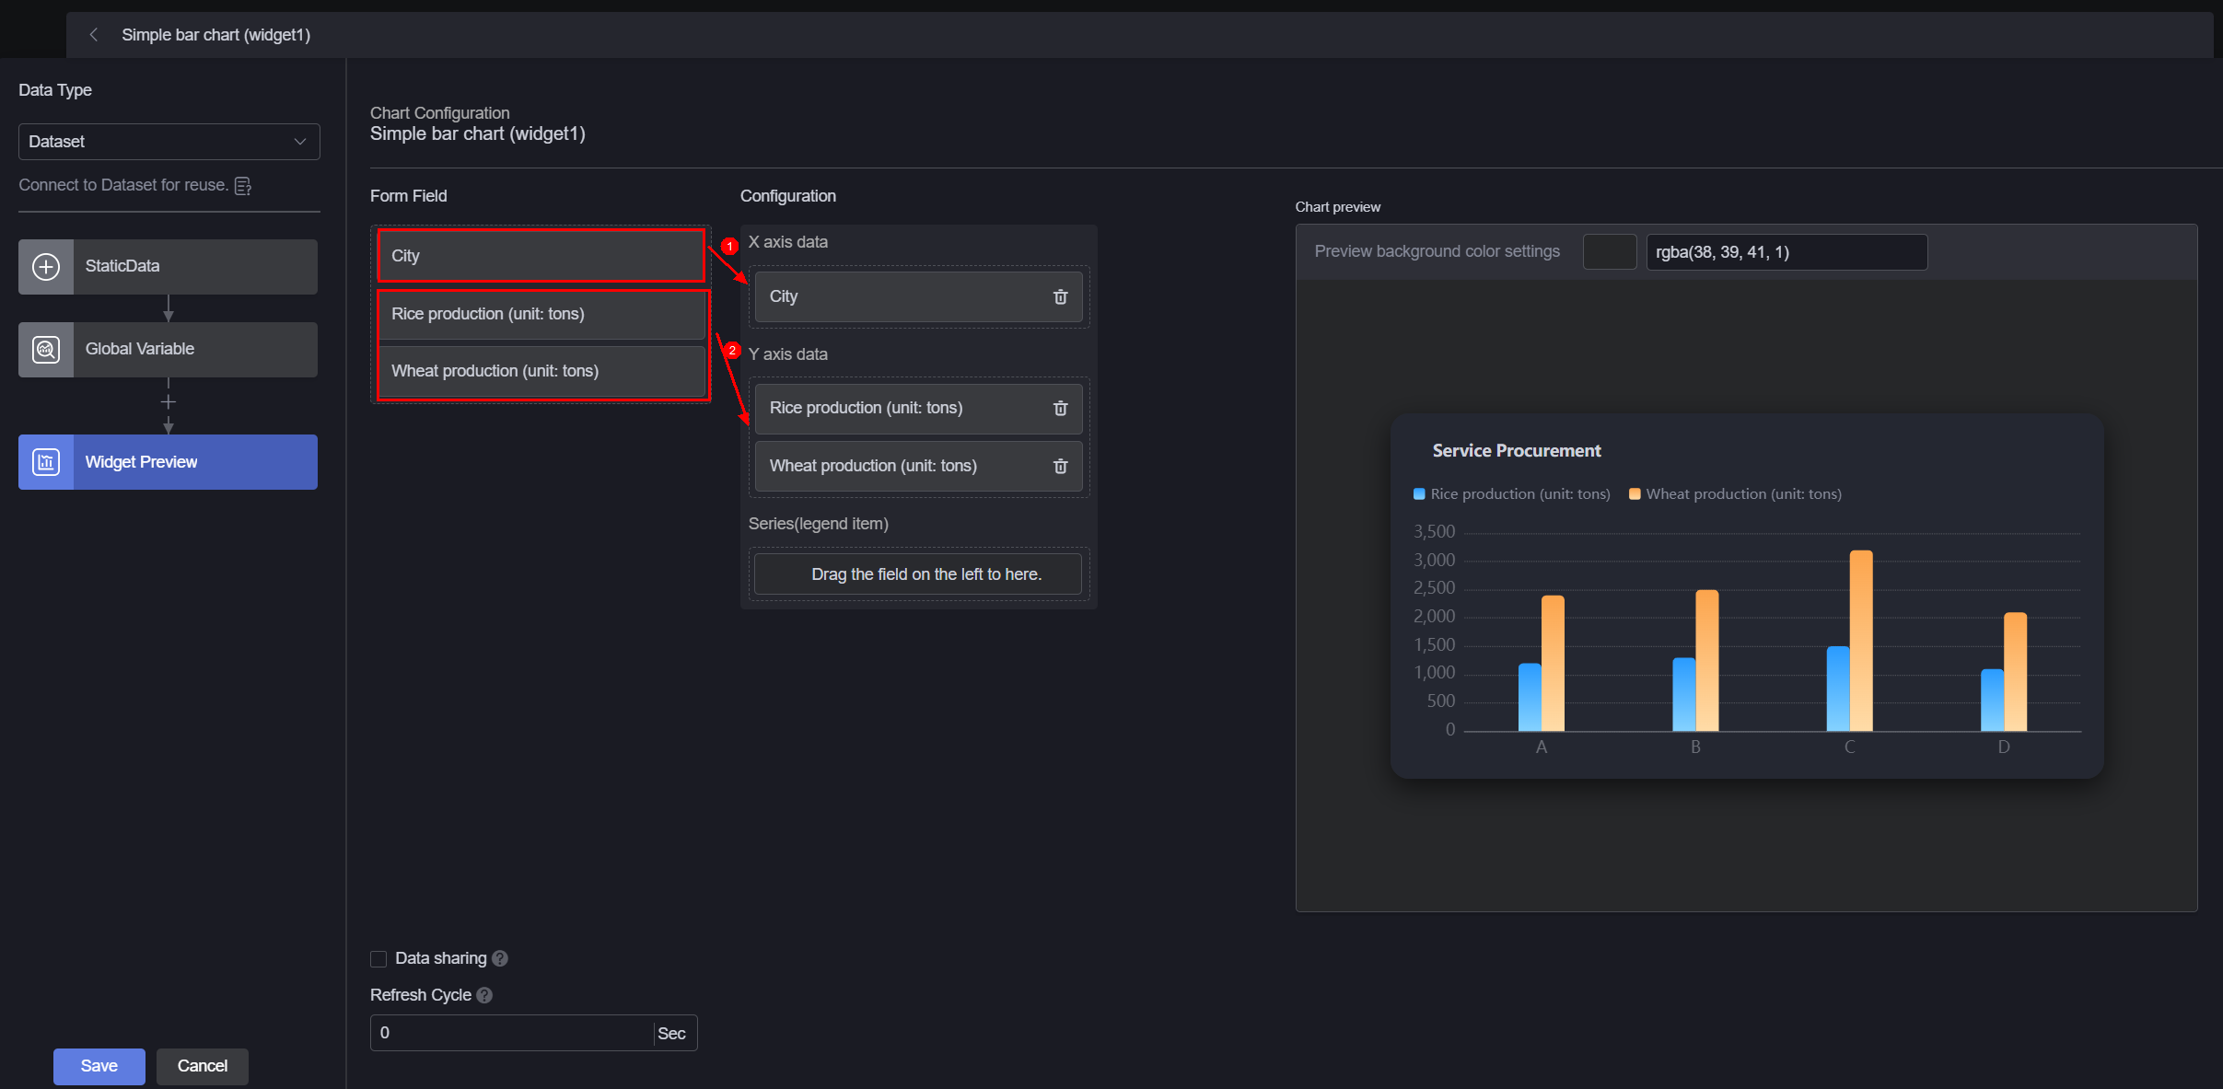Click Wheat production in Y axis data

pyautogui.click(x=918, y=466)
